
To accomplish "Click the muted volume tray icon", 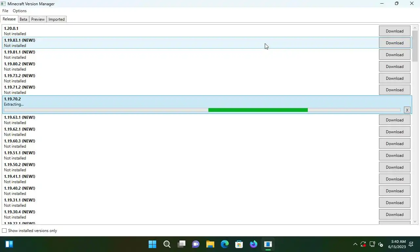I will point(381,244).
